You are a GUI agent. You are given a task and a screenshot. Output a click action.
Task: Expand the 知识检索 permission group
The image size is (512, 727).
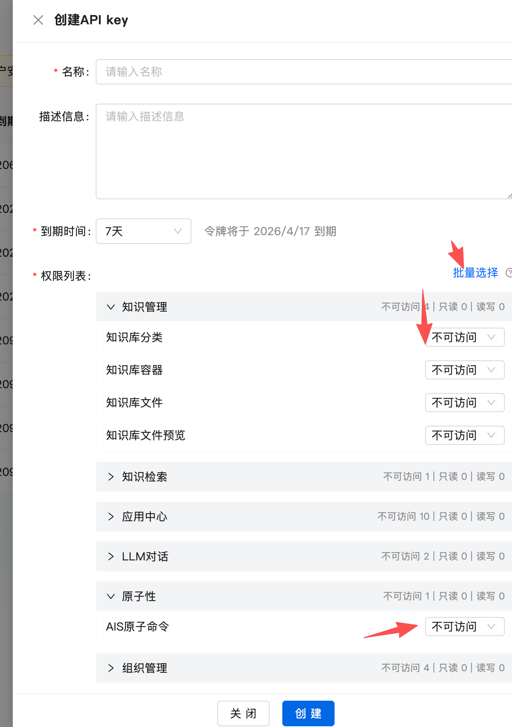click(111, 477)
